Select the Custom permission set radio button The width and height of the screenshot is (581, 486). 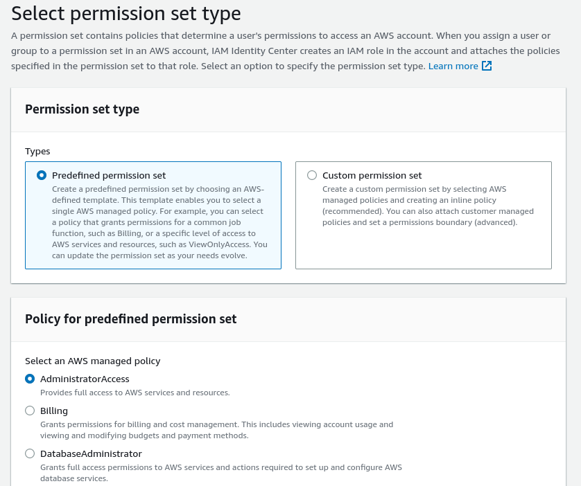click(x=312, y=176)
